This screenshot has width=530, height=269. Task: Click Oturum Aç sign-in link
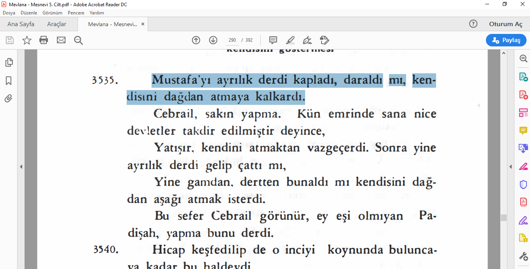505,24
